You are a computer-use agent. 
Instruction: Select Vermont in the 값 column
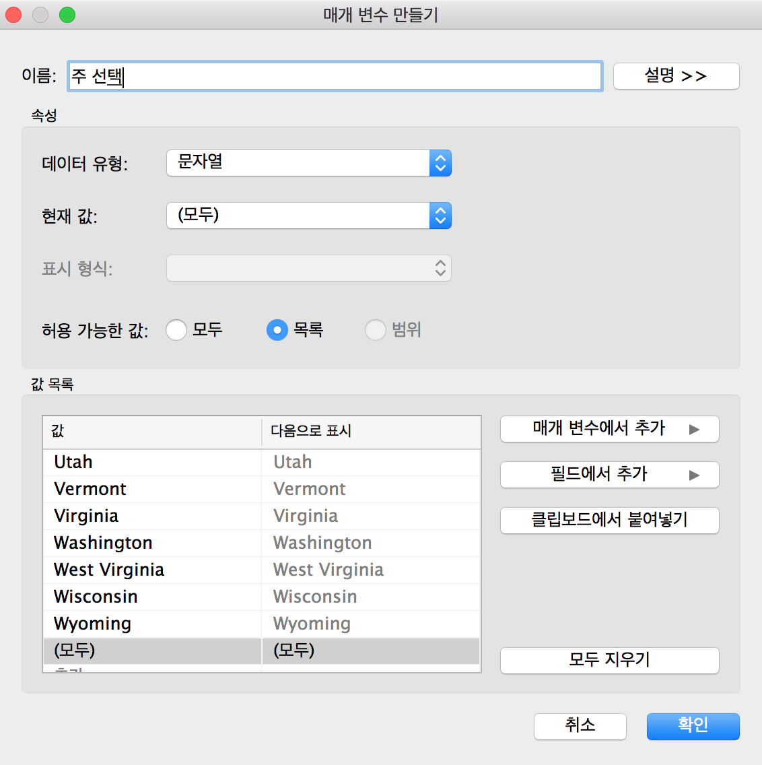pyautogui.click(x=152, y=490)
